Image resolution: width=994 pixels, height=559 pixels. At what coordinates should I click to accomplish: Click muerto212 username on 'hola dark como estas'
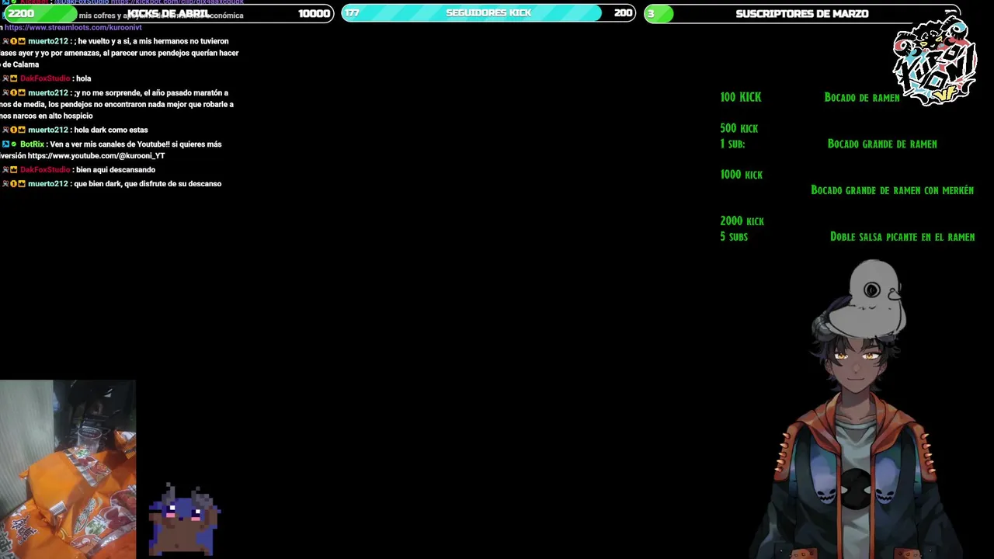click(48, 130)
